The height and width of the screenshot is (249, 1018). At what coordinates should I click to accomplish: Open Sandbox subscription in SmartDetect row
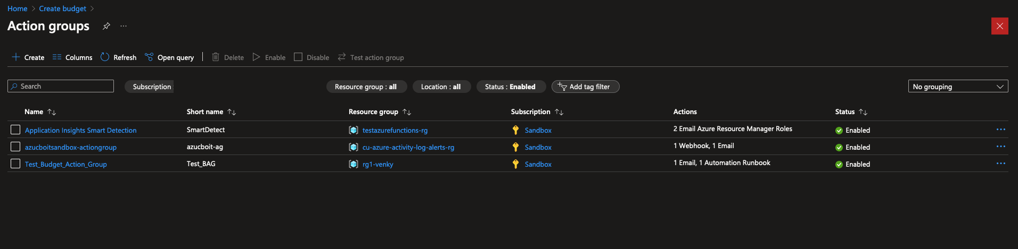538,130
